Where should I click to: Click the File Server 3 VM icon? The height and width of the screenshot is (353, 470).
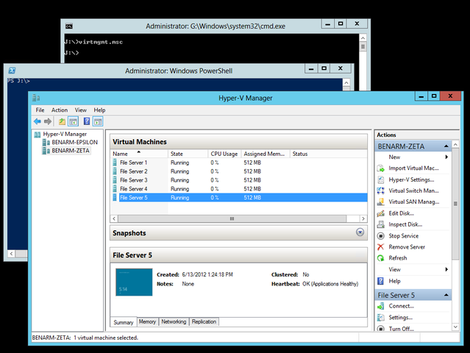tap(115, 180)
